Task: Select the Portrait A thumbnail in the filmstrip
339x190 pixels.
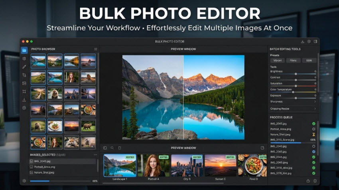Action: point(153,165)
